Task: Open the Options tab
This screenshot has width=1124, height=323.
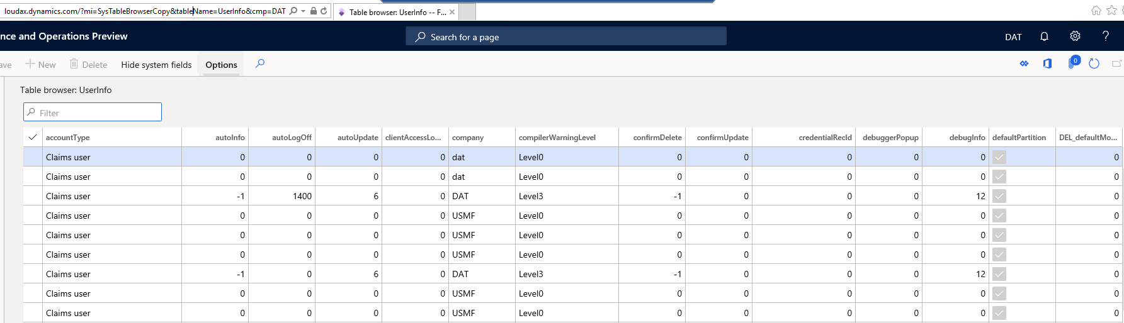Action: 221,65
